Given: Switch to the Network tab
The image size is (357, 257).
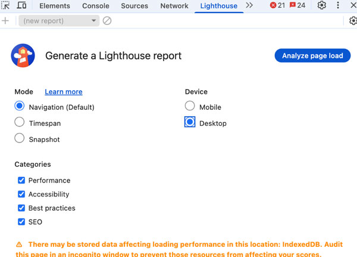Looking at the screenshot, I should (174, 6).
